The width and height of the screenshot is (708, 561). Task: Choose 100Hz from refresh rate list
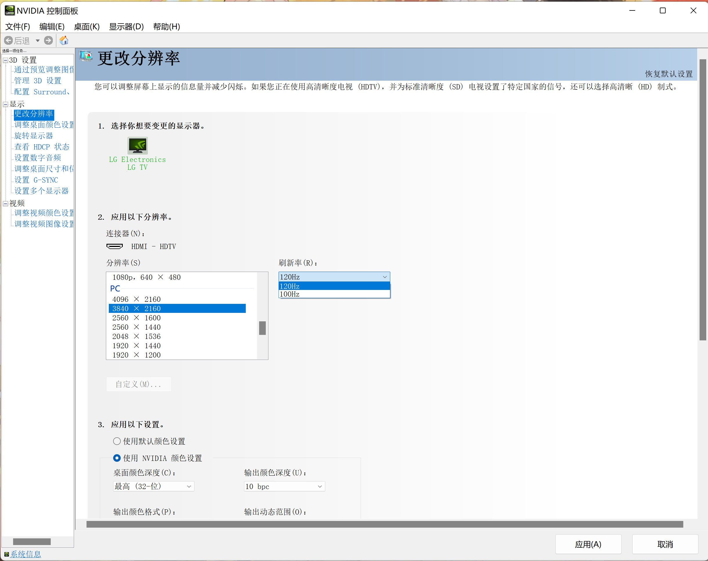coord(334,294)
